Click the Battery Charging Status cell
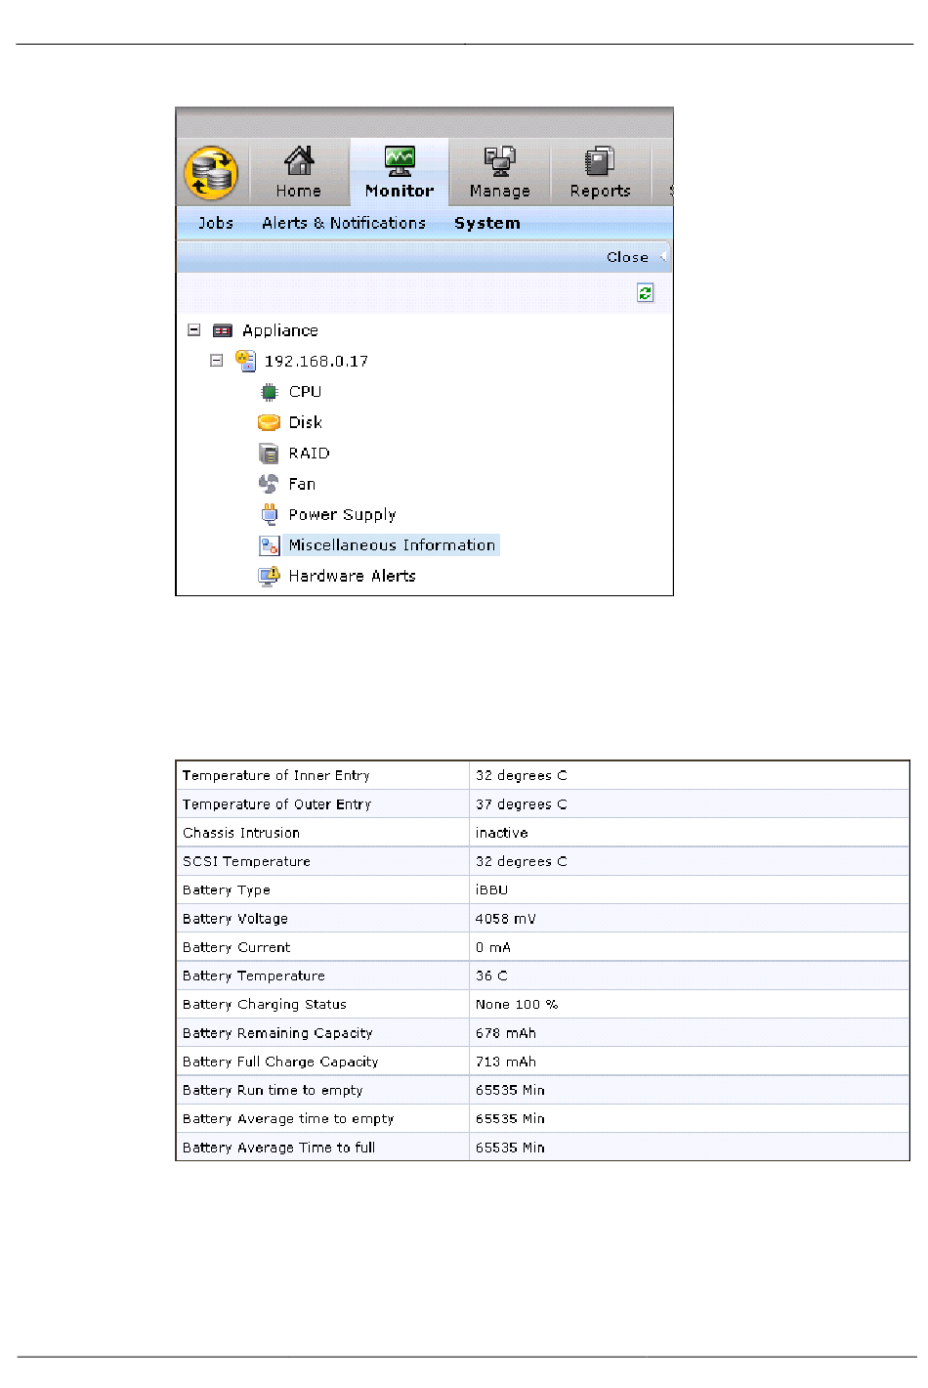The width and height of the screenshot is (928, 1388). [322, 1004]
